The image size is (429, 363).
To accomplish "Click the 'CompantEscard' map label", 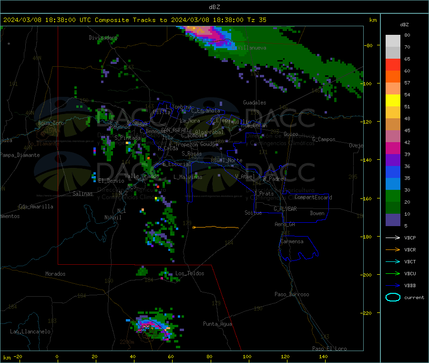I will click(313, 197).
